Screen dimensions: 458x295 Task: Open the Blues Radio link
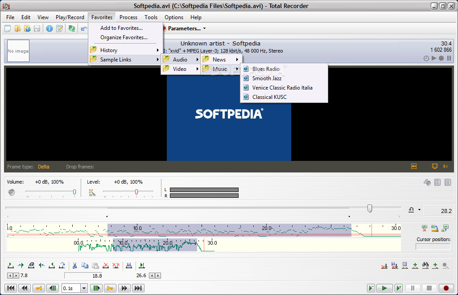(284, 69)
